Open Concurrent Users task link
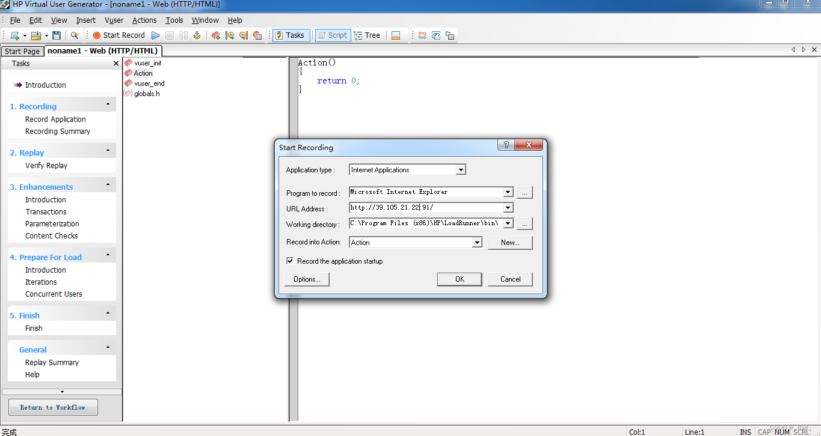The height and width of the screenshot is (436, 821). pyautogui.click(x=54, y=294)
